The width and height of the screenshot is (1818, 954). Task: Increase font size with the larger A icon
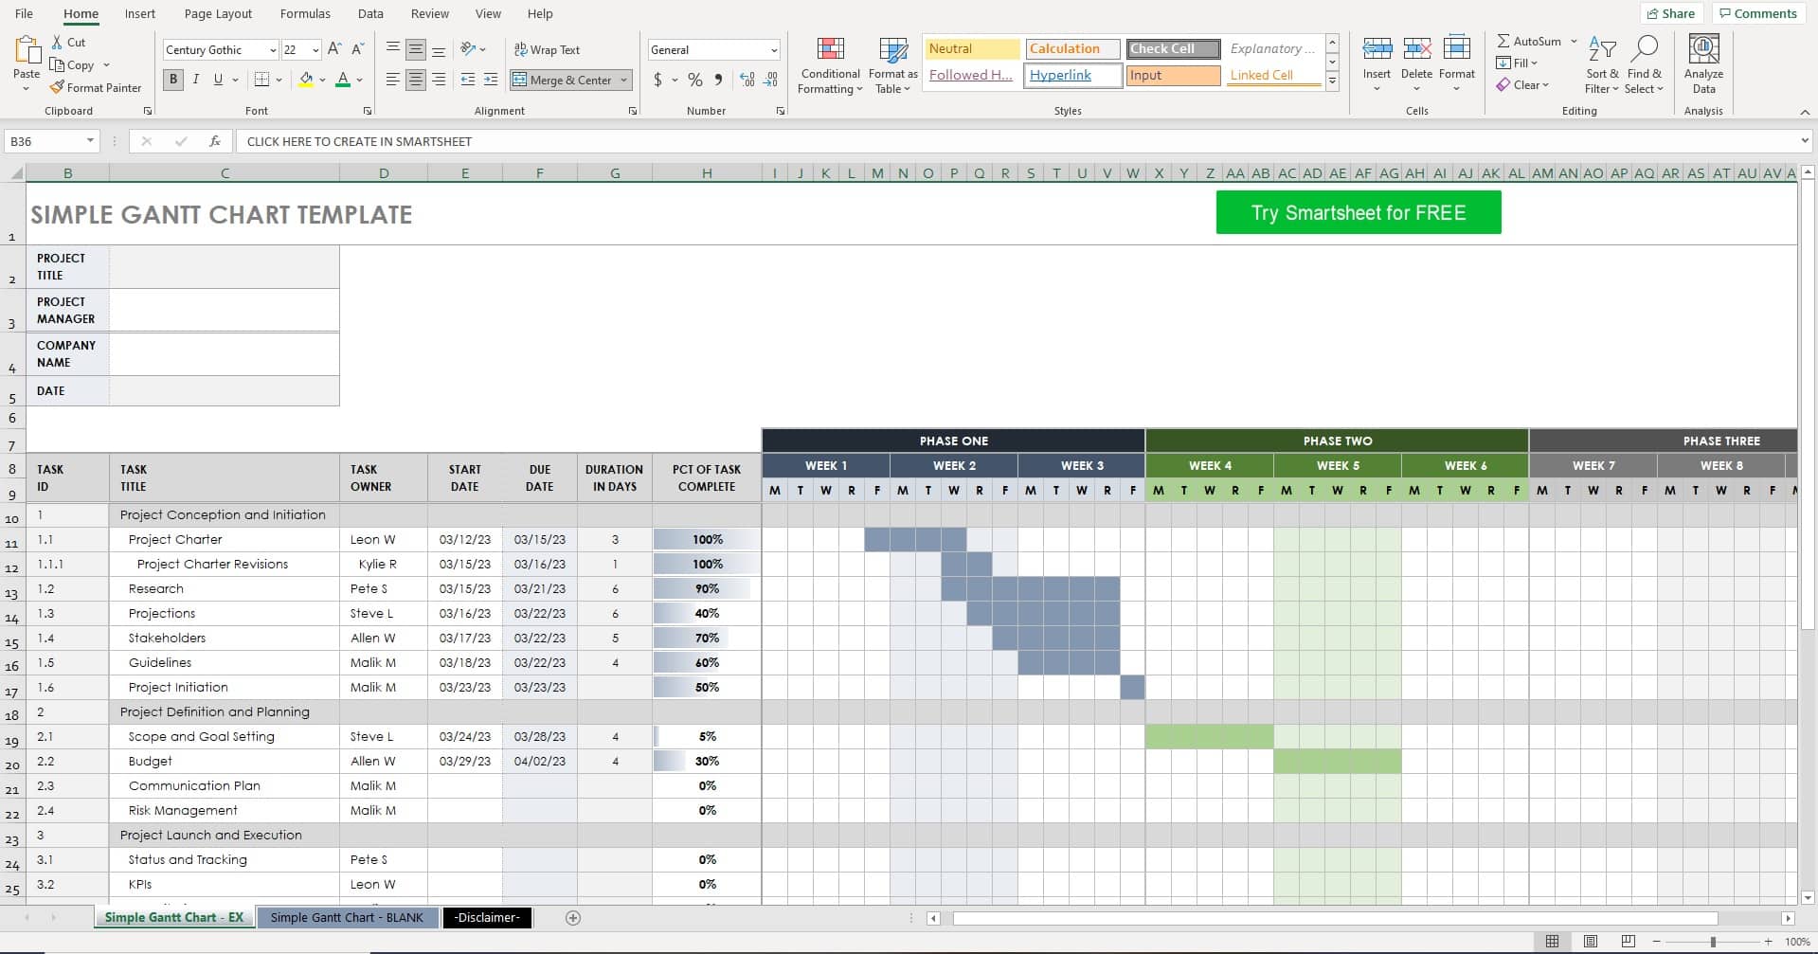(334, 49)
